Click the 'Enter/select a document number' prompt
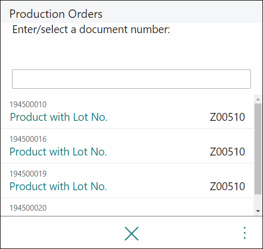Image resolution: width=263 pixels, height=249 pixels. click(x=91, y=29)
